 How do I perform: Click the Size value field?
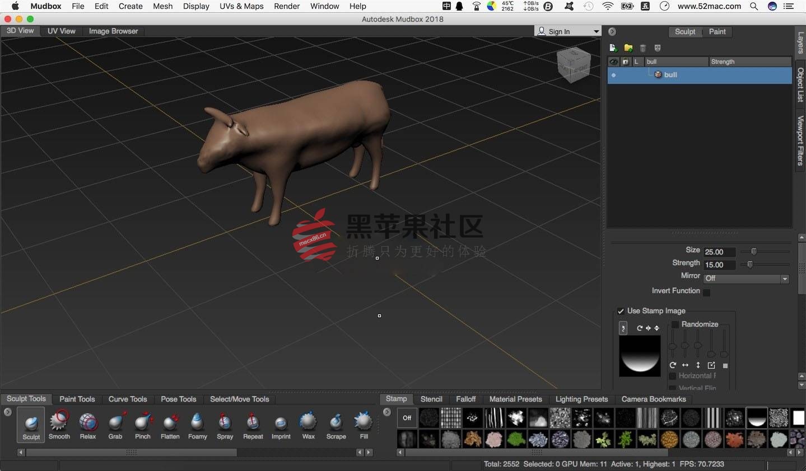point(719,252)
